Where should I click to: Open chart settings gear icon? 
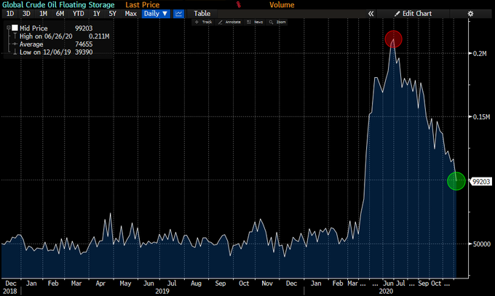click(470, 13)
